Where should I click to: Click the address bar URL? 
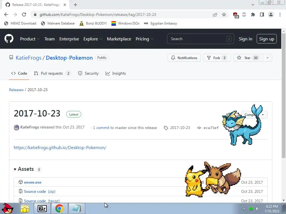(x=98, y=14)
